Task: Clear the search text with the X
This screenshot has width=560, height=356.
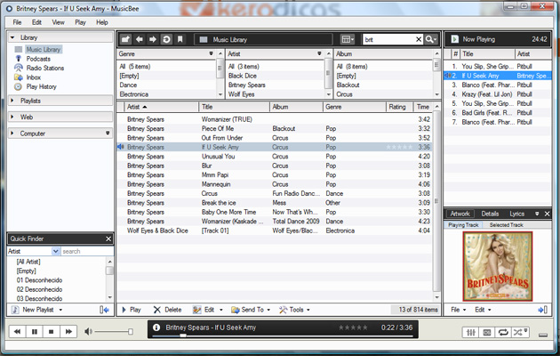Action: pos(419,39)
